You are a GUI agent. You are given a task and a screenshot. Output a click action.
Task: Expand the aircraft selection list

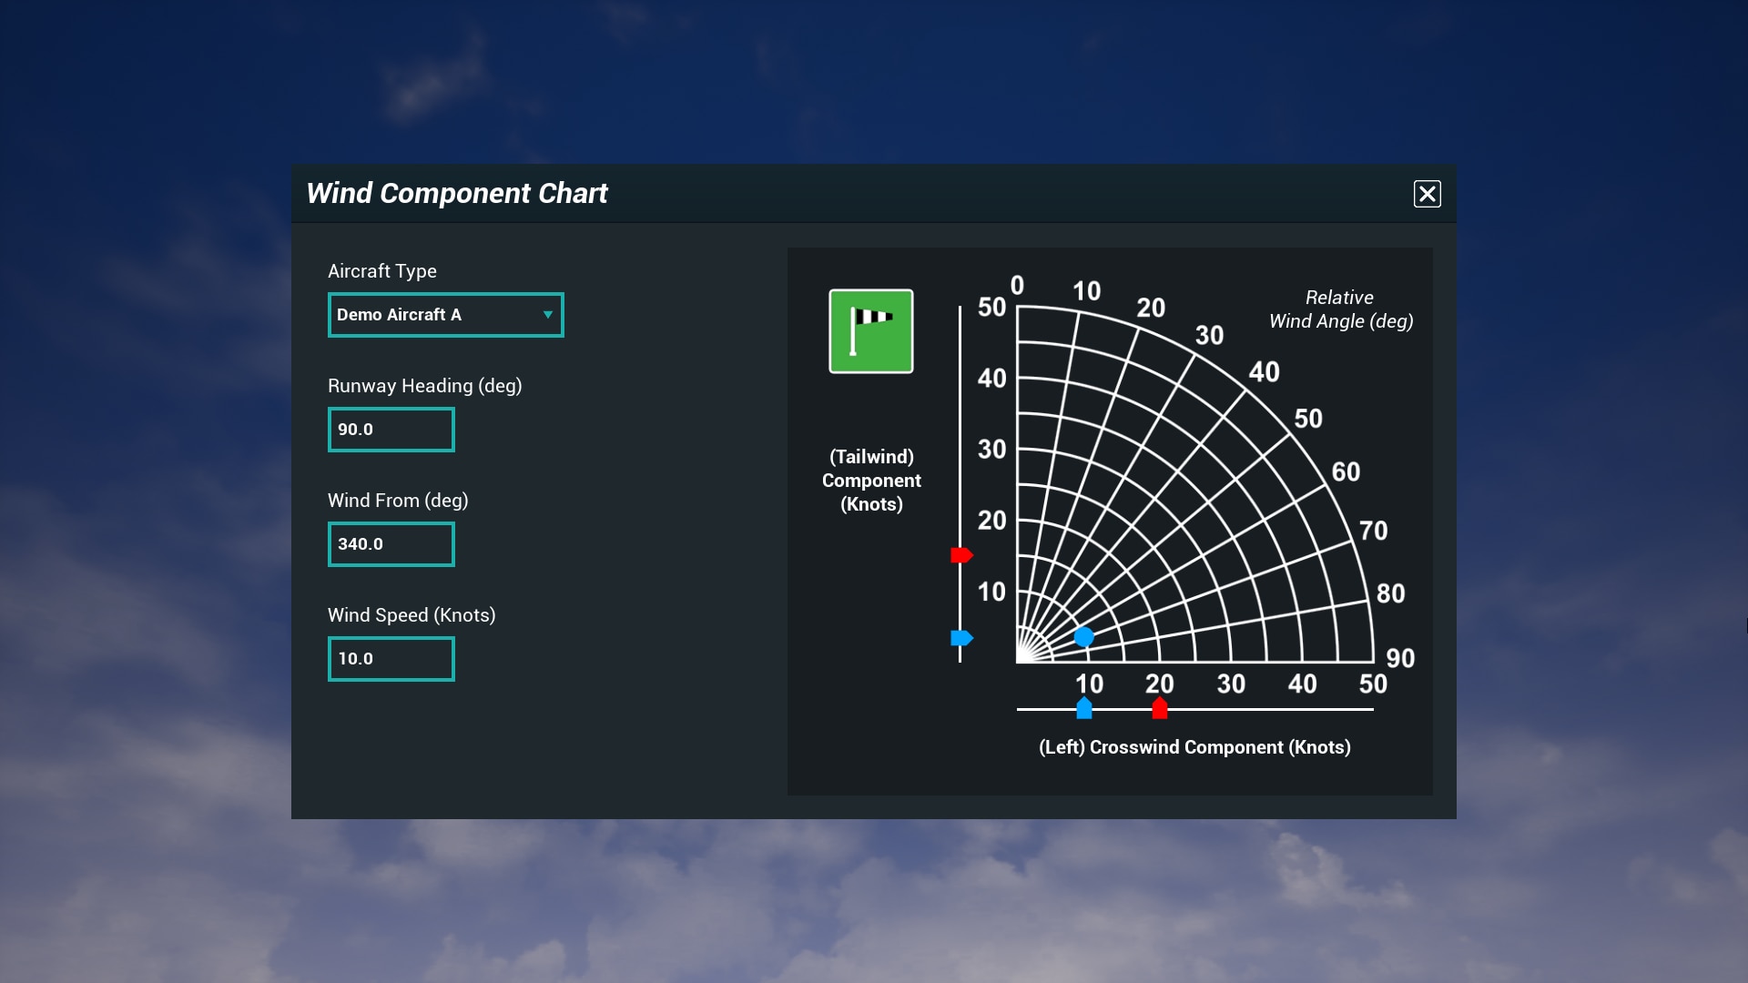(x=445, y=314)
